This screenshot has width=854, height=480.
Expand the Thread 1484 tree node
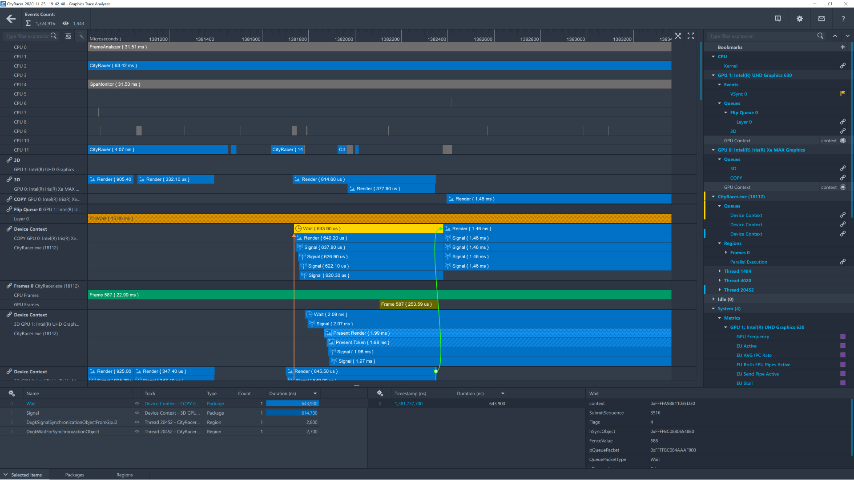click(x=720, y=271)
